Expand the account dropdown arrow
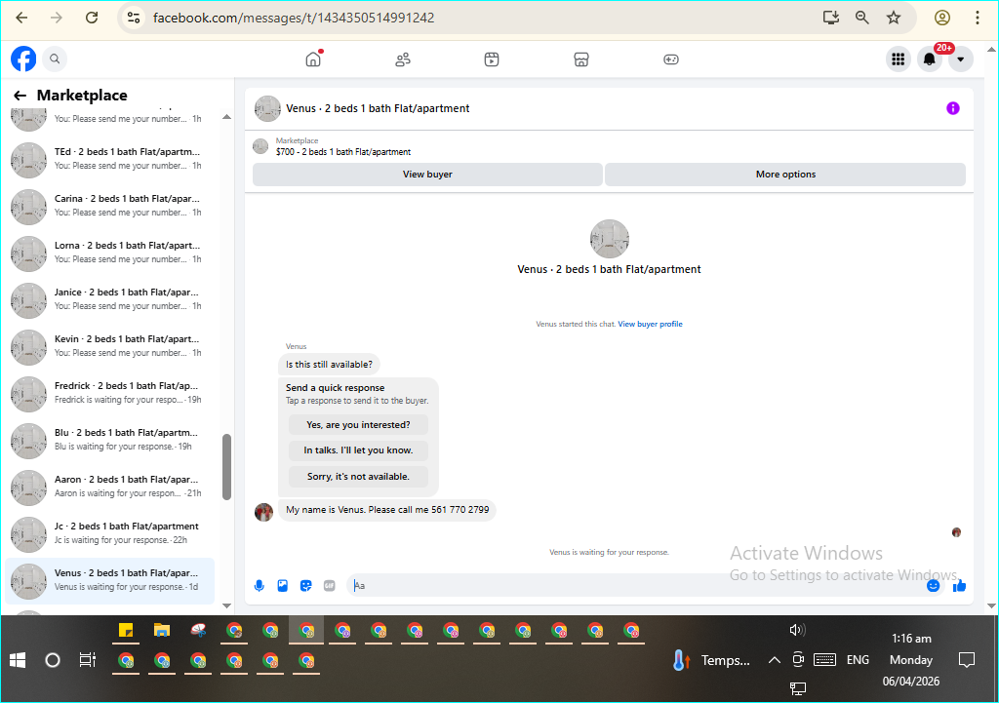This screenshot has width=999, height=703. 961,59
